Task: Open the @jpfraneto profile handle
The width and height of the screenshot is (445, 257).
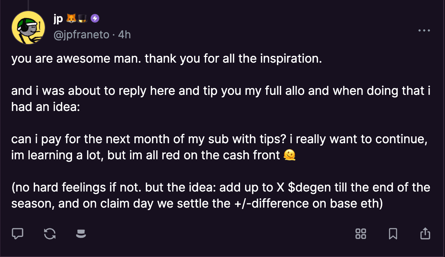Action: [81, 35]
